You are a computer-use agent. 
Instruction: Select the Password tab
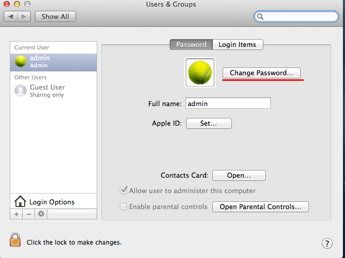[191, 45]
